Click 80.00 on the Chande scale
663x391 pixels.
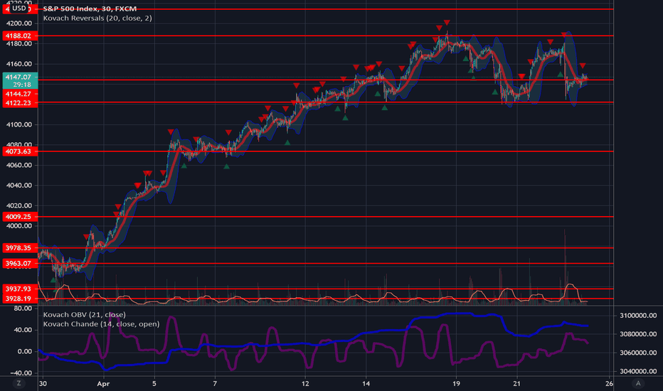tap(23, 308)
